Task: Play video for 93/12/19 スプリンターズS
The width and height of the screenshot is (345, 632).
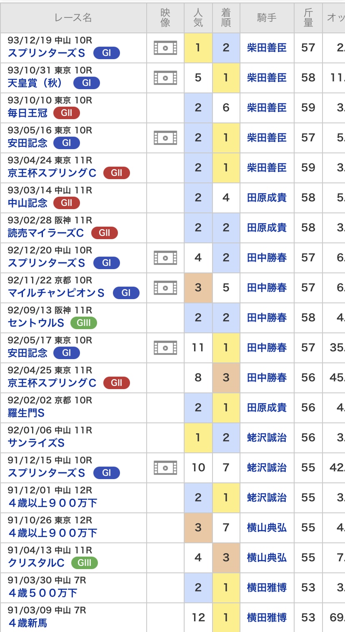Action: tap(165, 48)
